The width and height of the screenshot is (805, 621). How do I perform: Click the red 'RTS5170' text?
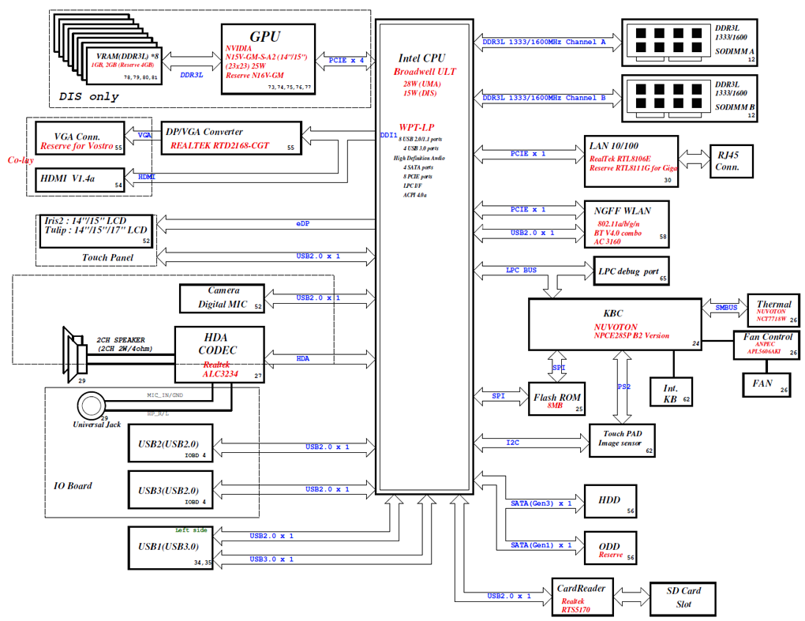coord(575,610)
